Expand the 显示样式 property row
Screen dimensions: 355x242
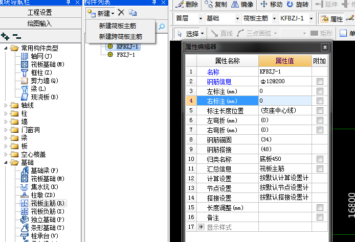tap(201, 227)
